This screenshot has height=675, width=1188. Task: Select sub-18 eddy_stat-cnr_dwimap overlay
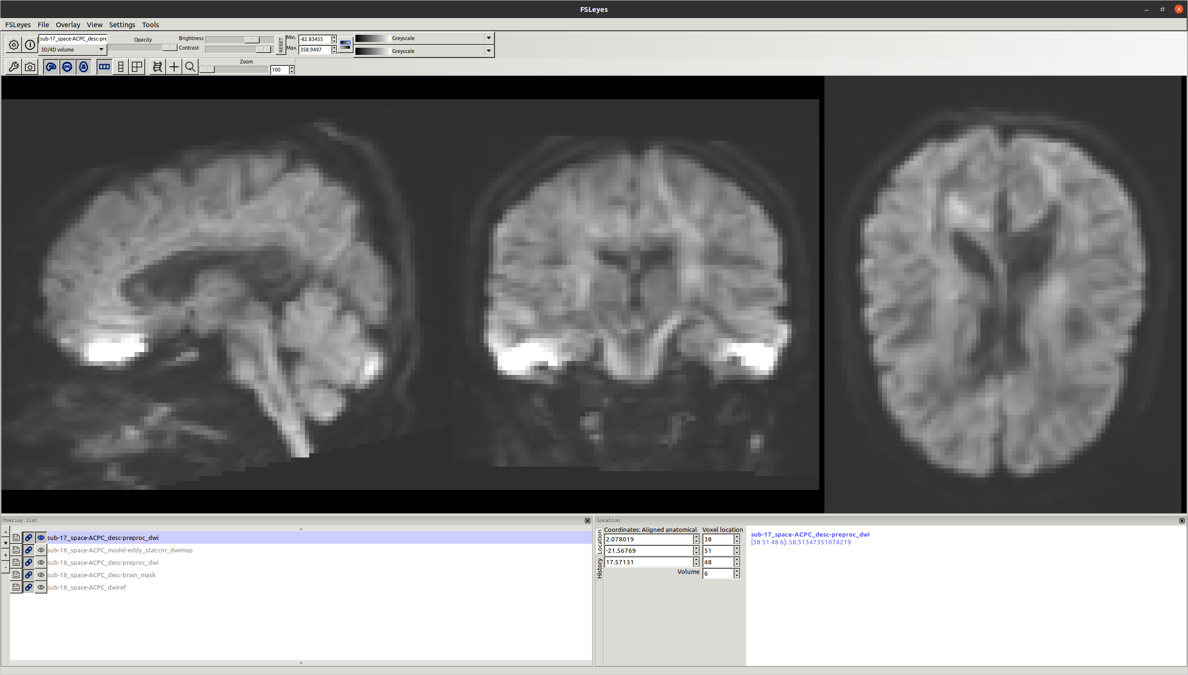click(x=120, y=550)
